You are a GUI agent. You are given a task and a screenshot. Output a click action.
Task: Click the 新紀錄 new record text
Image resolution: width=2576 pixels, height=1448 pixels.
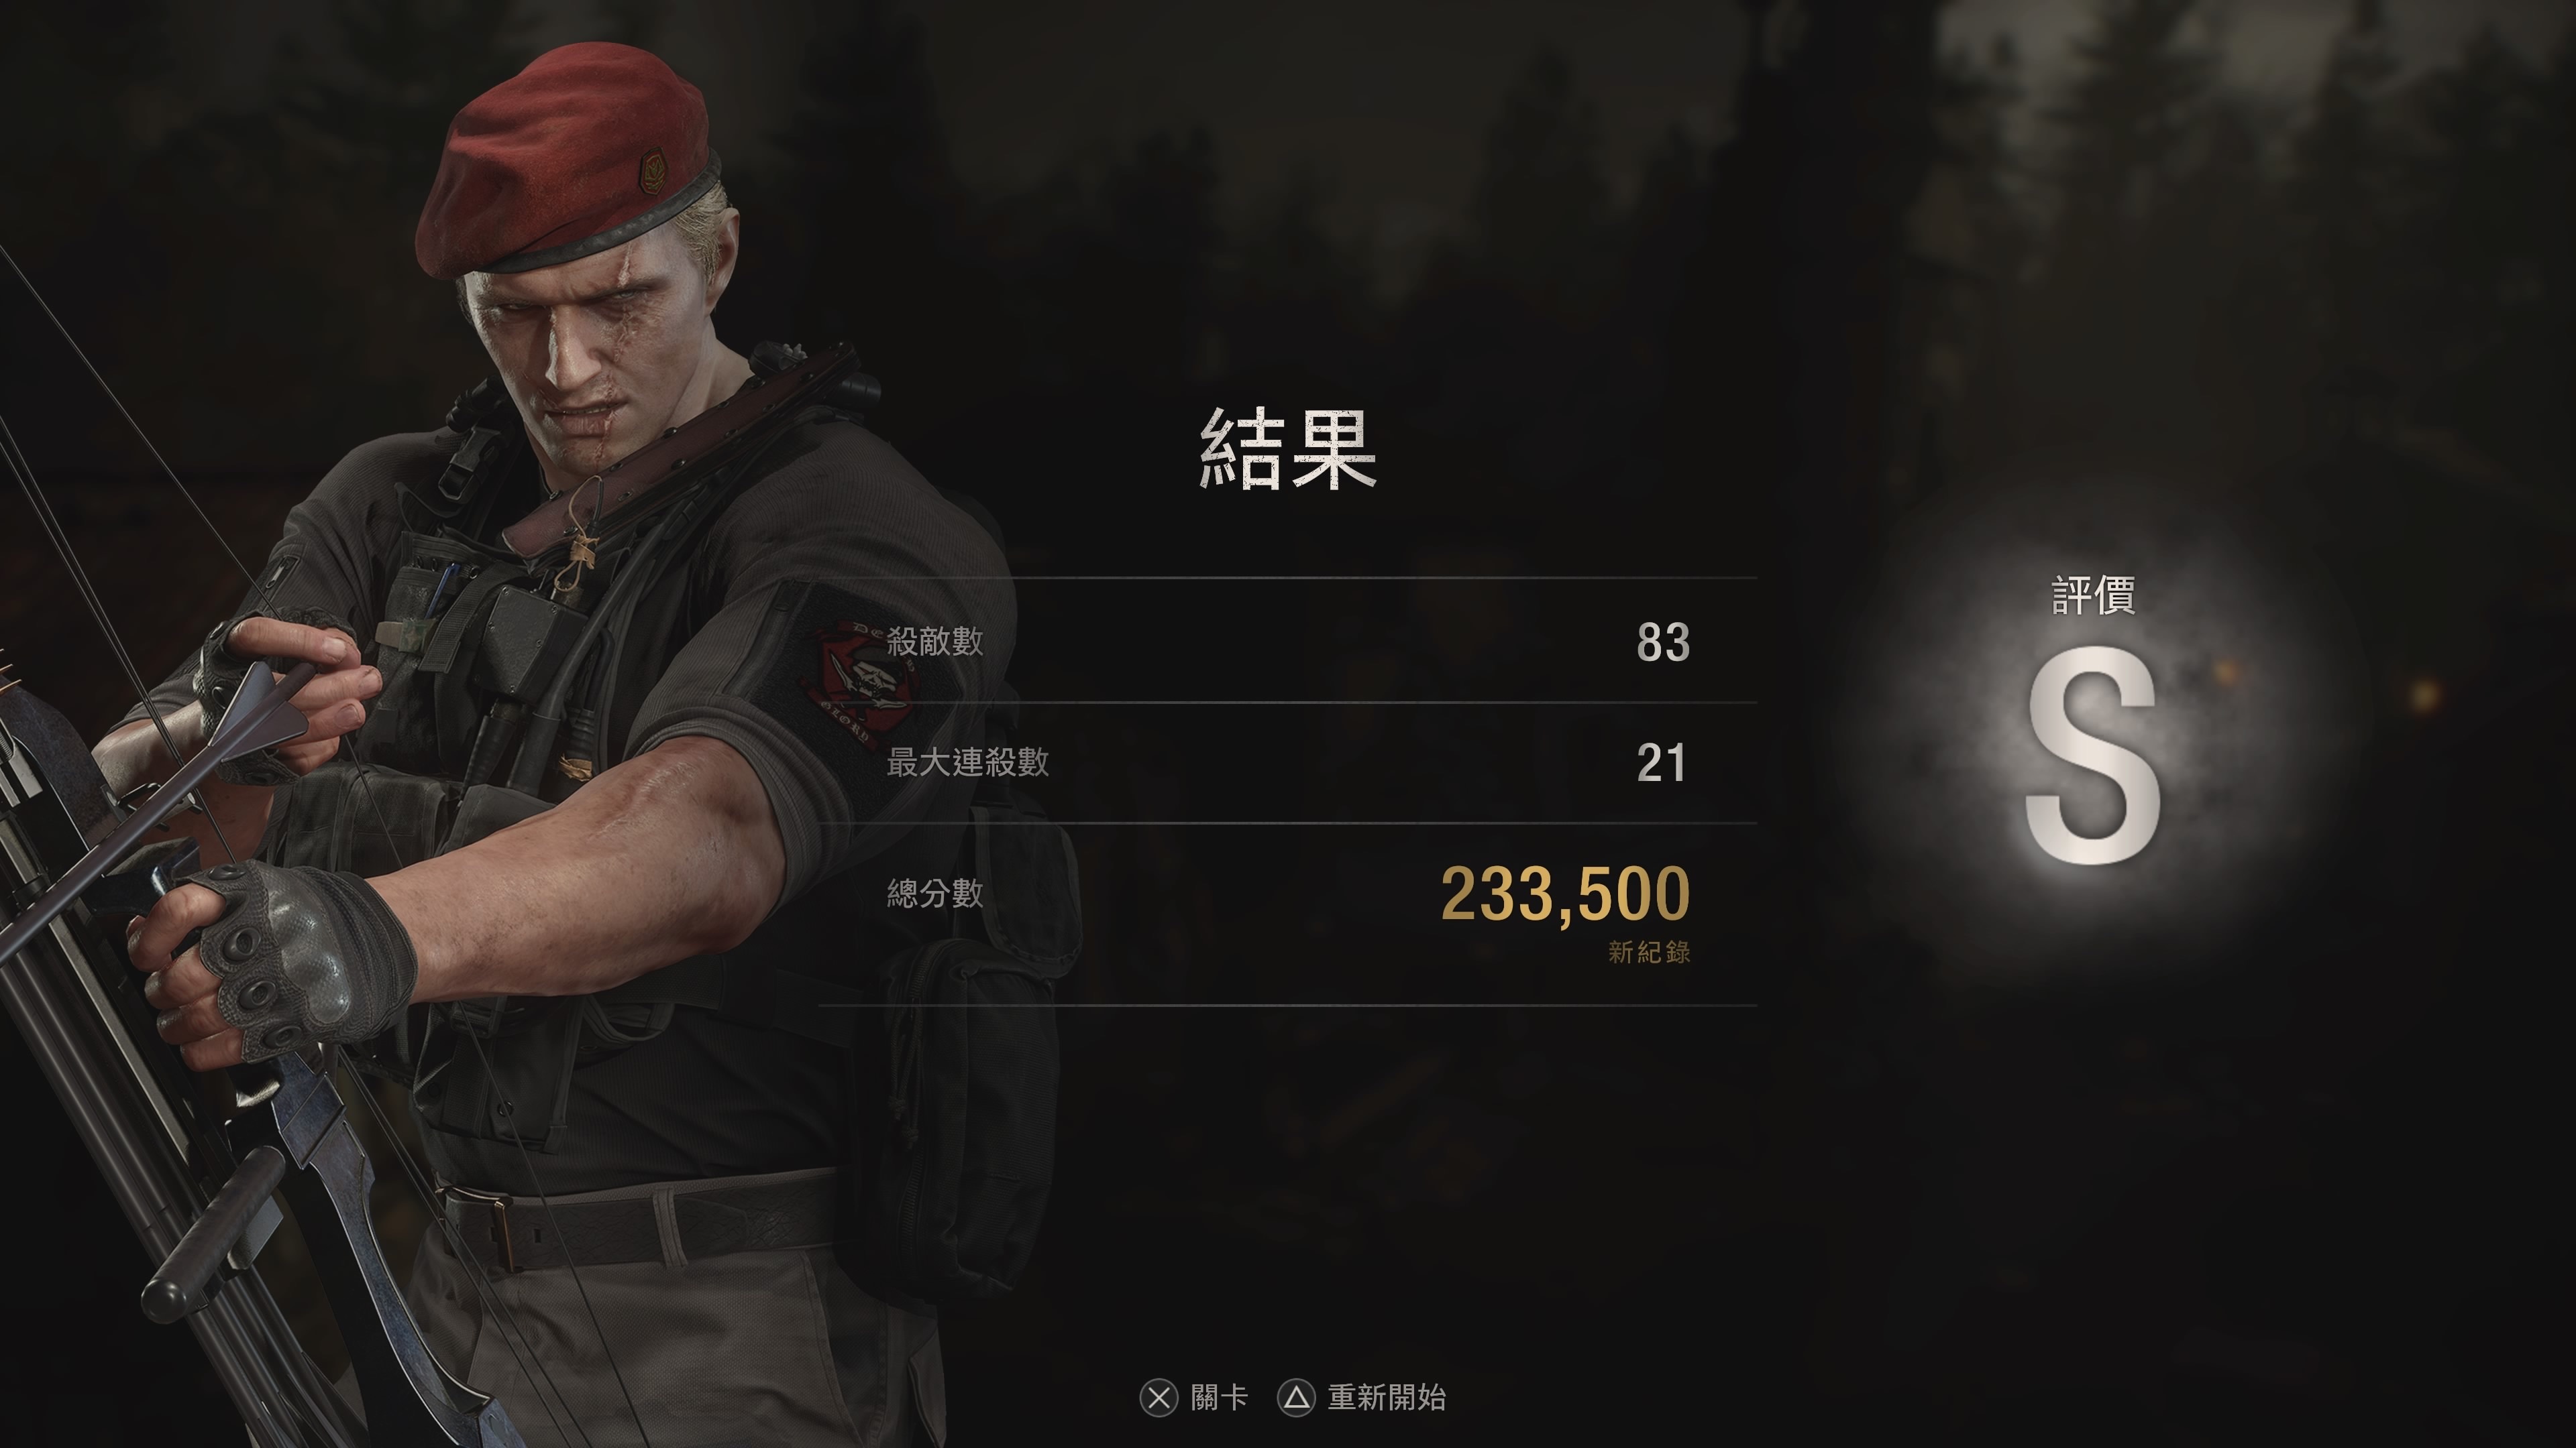1649,951
